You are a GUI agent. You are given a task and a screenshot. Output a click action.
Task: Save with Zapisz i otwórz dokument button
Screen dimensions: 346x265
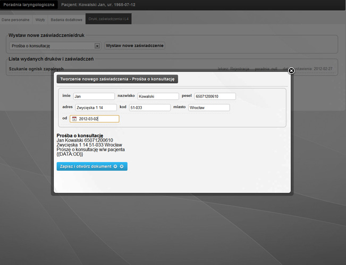point(92,166)
